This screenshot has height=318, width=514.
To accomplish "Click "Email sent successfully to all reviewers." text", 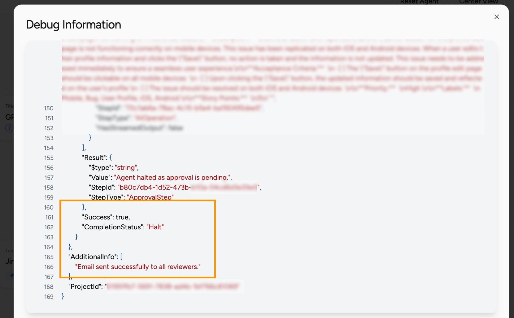I will tap(138, 267).
